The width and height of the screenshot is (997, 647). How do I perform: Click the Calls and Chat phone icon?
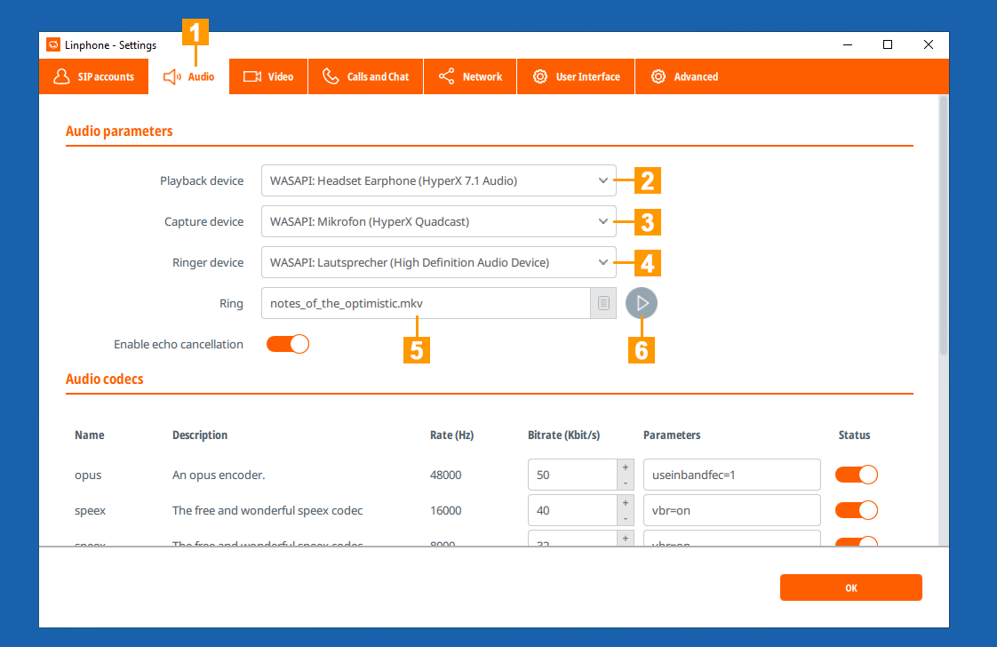point(331,76)
